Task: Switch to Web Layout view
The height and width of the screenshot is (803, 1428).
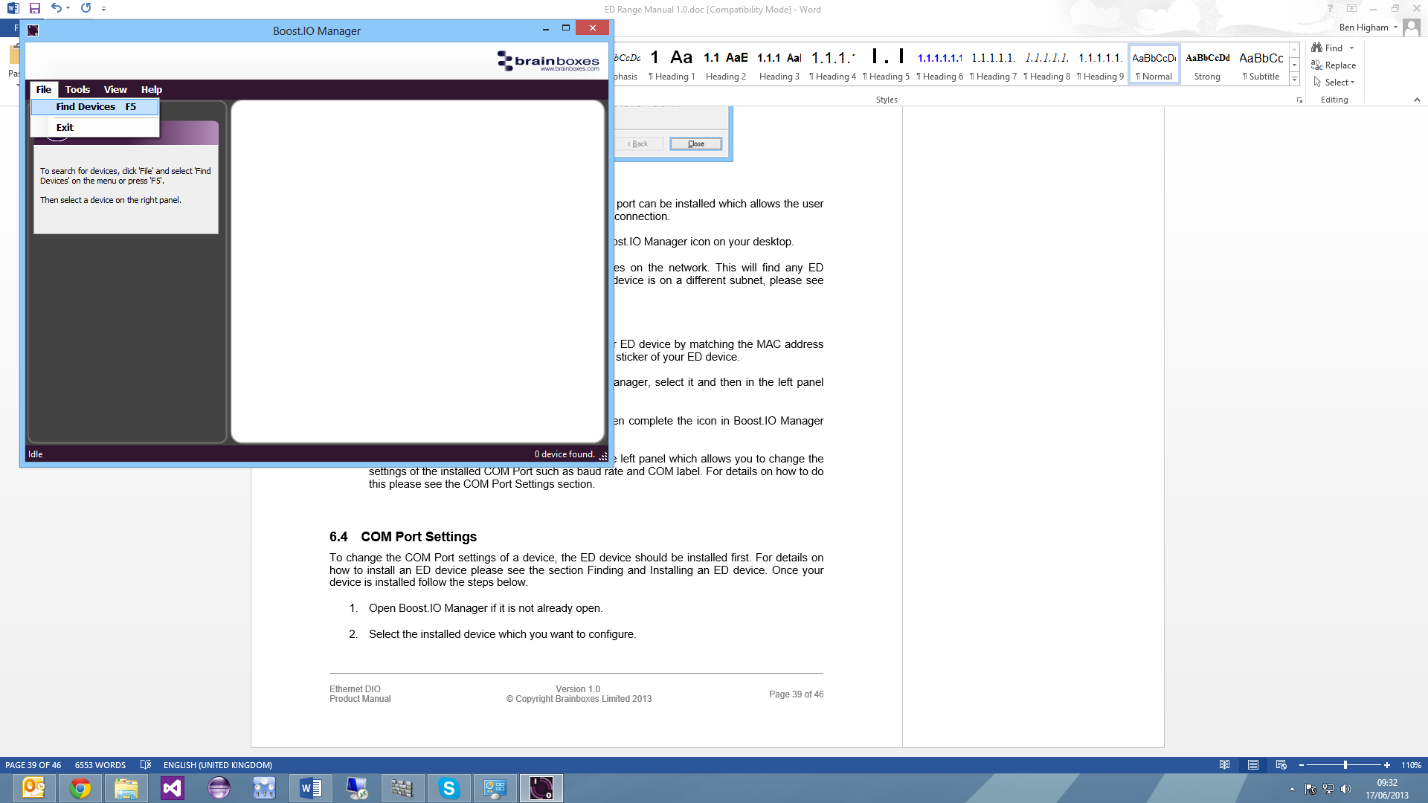Action: [1281, 765]
